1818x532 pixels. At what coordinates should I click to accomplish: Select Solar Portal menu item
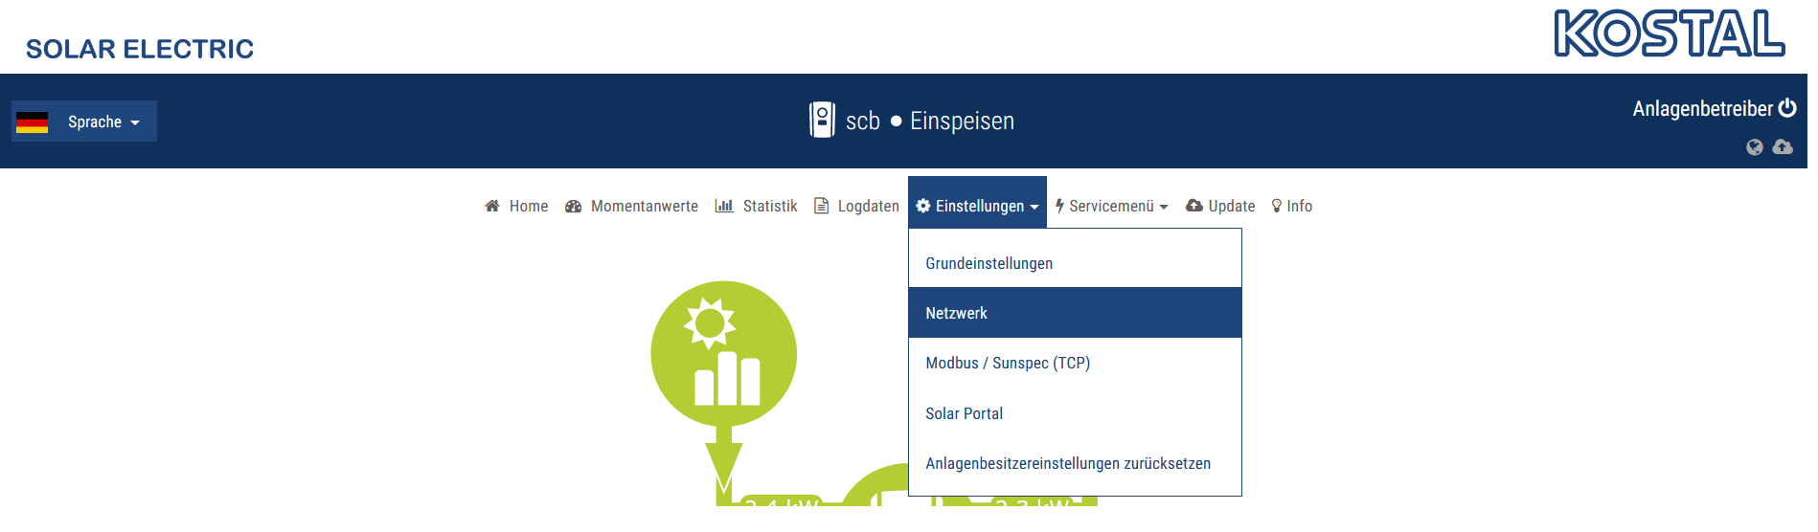coord(964,413)
